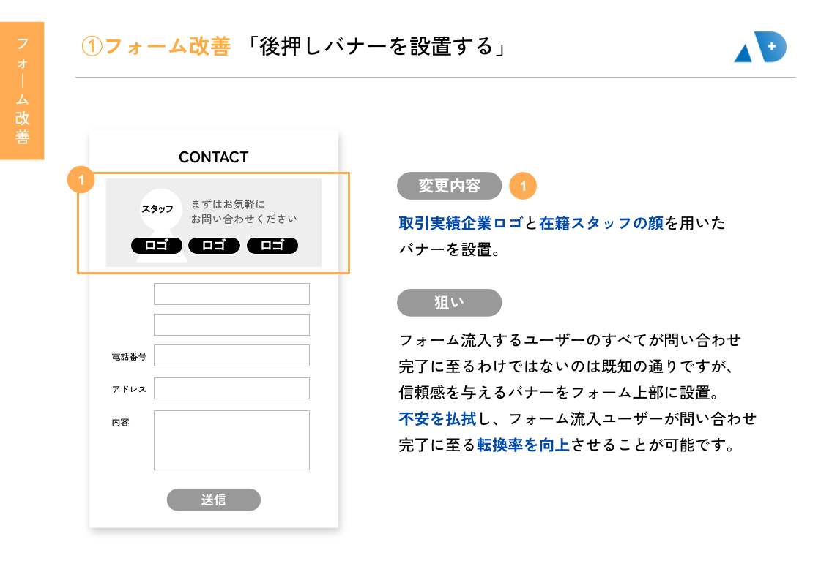Click the topmost unlabeled form field
The image size is (821, 580).
tap(231, 294)
